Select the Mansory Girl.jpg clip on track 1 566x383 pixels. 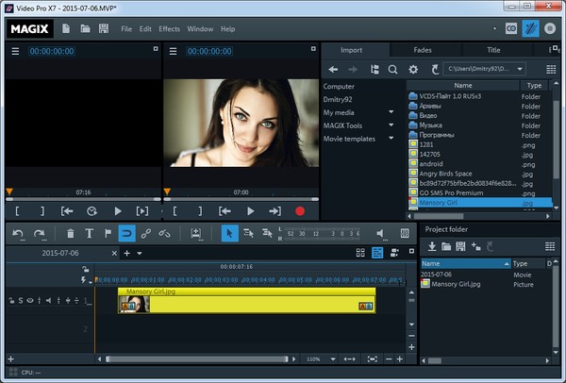(x=247, y=300)
